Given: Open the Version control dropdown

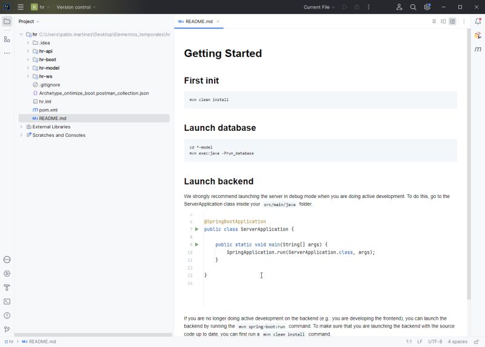Looking at the screenshot, I should (76, 7).
